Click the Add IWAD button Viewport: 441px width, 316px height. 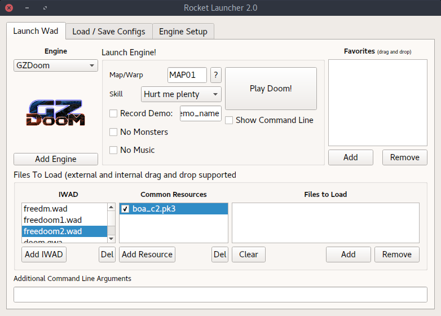tap(44, 254)
